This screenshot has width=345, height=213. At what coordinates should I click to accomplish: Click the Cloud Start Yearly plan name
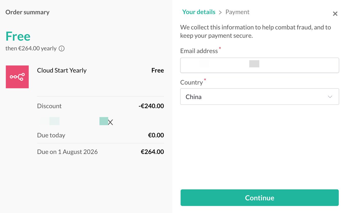[x=62, y=70]
